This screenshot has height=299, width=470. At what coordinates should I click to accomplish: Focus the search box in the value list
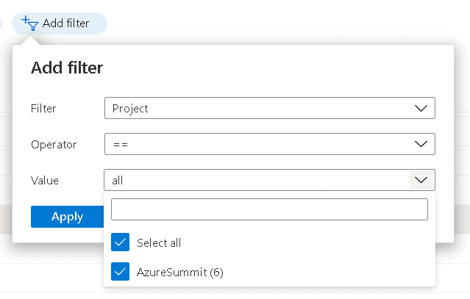click(x=269, y=209)
